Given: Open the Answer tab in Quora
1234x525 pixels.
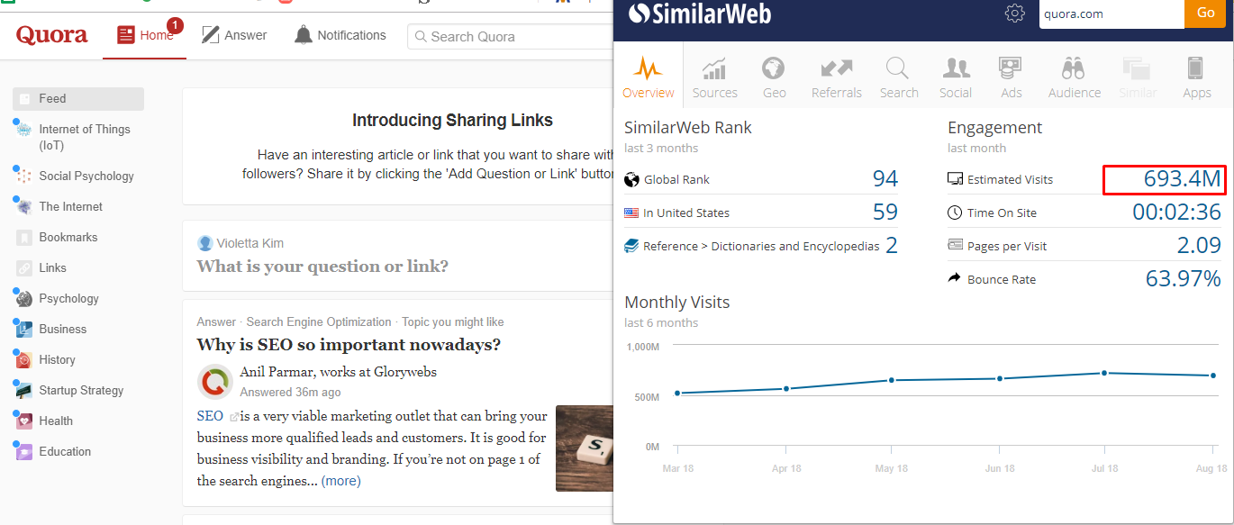Looking at the screenshot, I should pos(234,35).
